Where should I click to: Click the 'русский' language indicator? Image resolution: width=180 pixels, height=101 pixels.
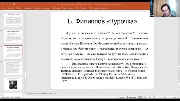17,97
